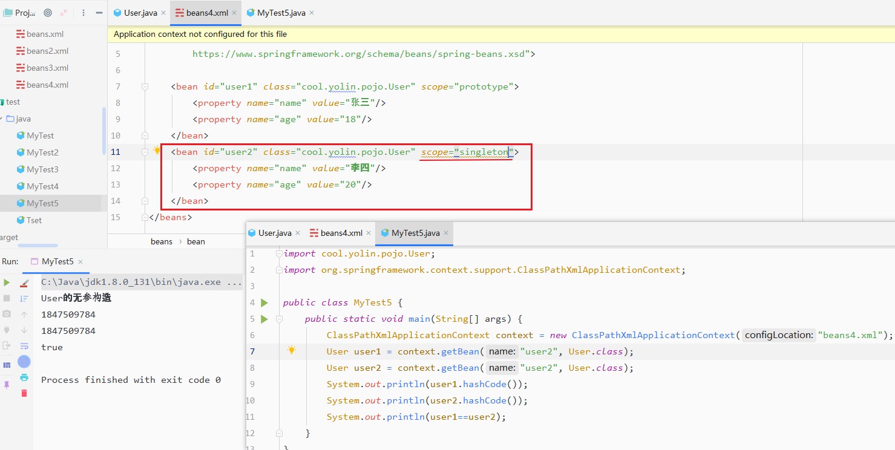Open Project panel options menu

(84, 13)
